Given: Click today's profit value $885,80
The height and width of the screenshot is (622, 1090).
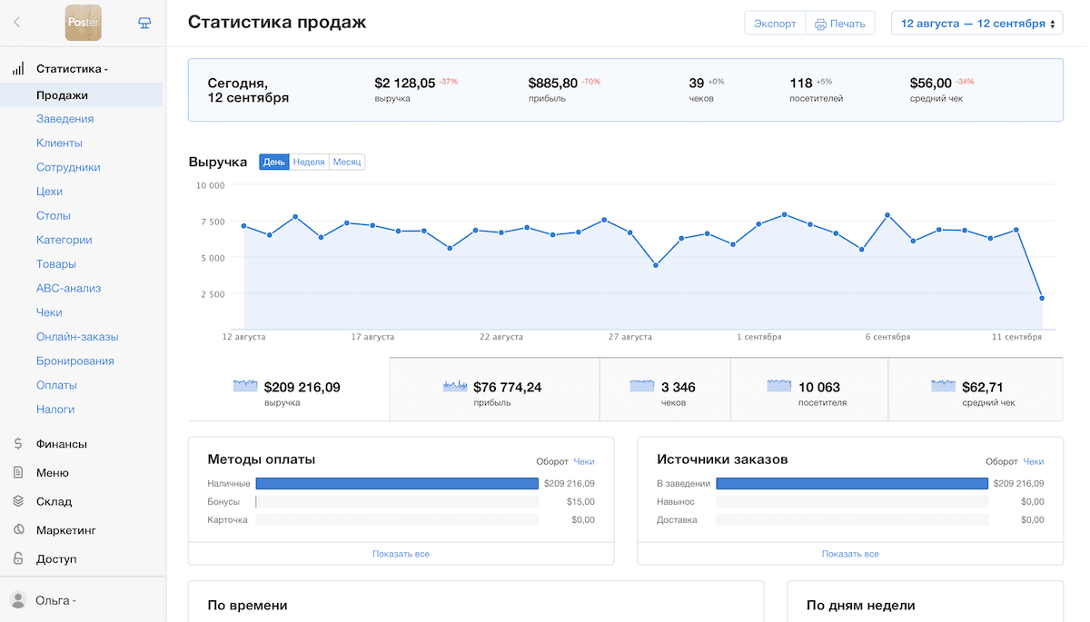Looking at the screenshot, I should tap(553, 83).
